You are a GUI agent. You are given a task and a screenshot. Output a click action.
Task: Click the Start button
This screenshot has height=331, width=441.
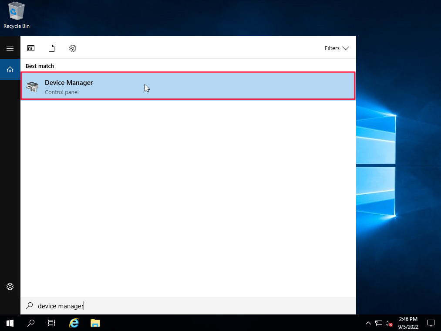pyautogui.click(x=10, y=323)
